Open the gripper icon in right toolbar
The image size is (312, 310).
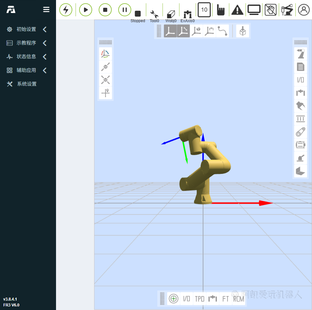pyautogui.click(x=300, y=106)
